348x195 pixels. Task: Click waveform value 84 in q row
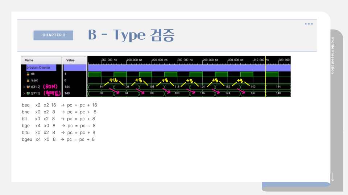point(126,93)
